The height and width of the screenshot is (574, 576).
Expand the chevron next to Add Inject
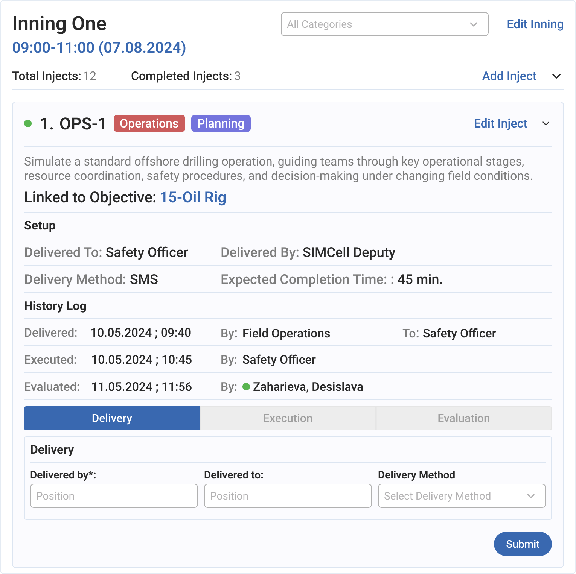pos(556,76)
